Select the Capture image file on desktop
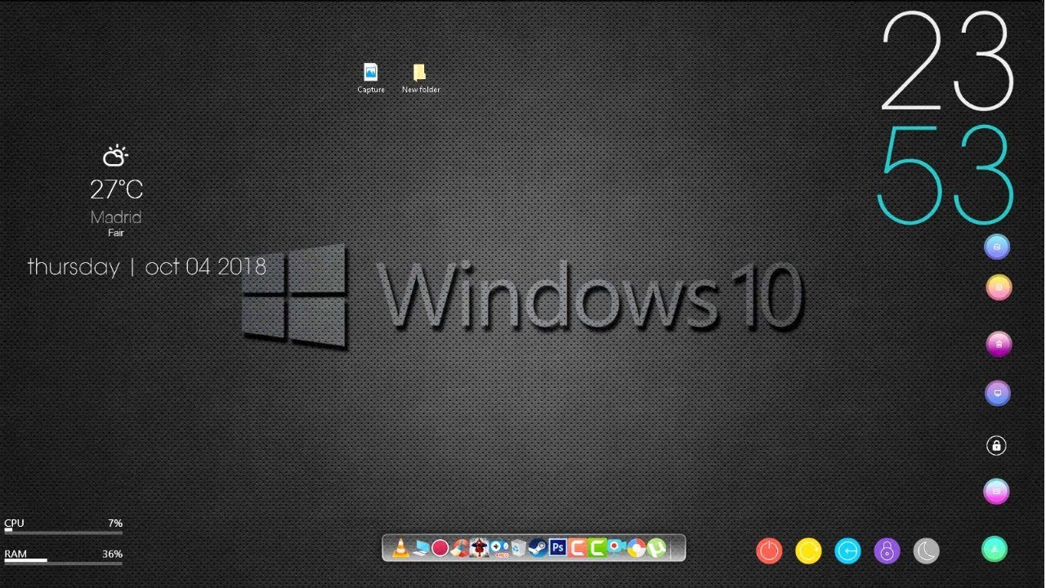Image resolution: width=1046 pixels, height=588 pixels. (x=371, y=78)
